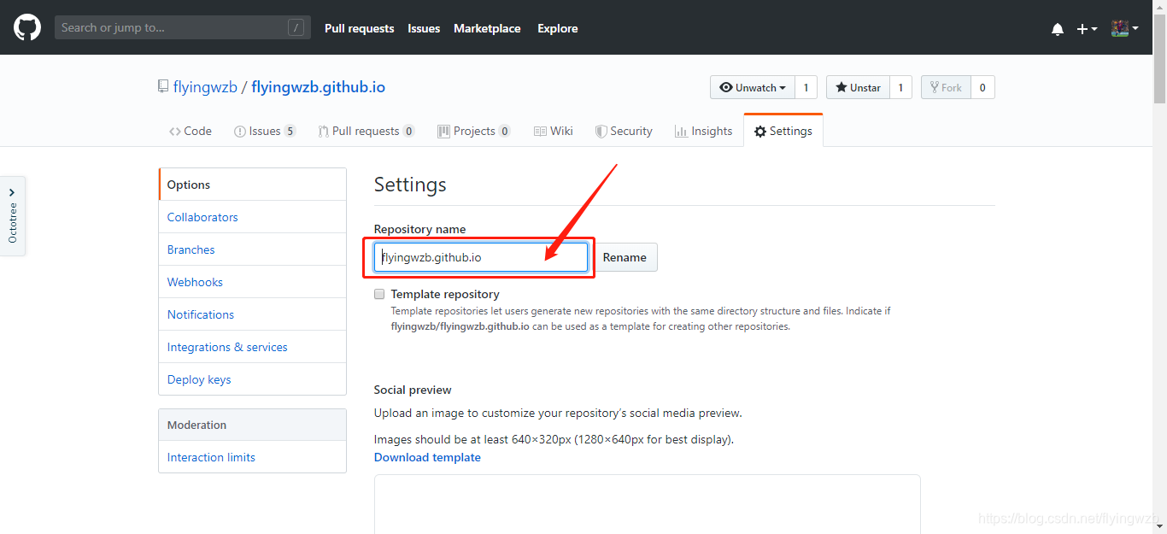Open the notifications bell icon
Viewport: 1167px width, 534px height.
(1058, 29)
